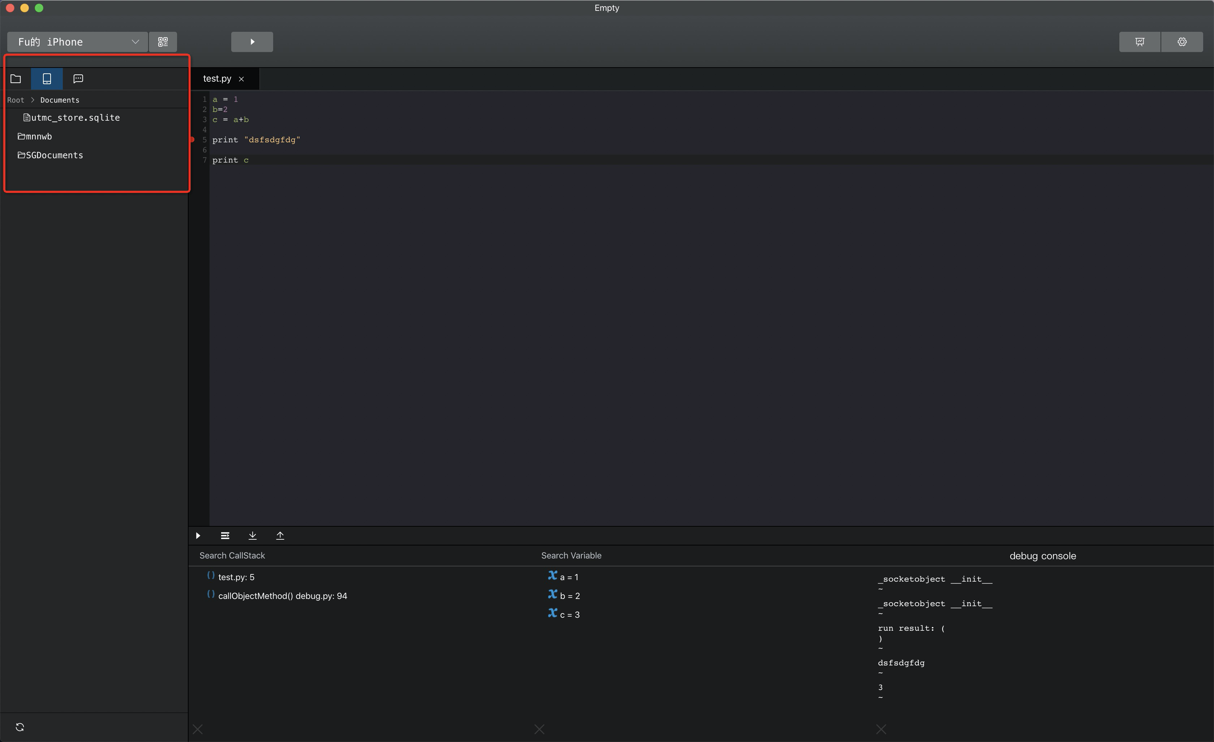Run the script with the play button
This screenshot has width=1214, height=742.
(252, 42)
